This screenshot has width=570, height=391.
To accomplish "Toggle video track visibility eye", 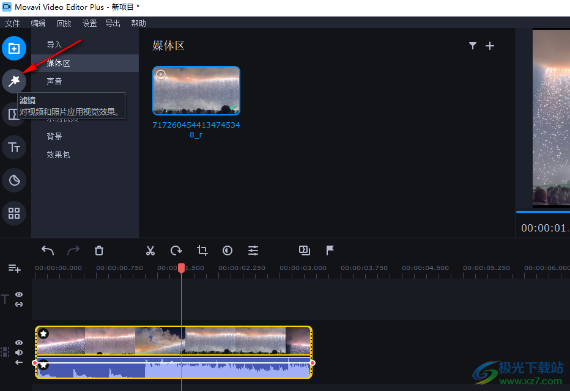I will click(x=19, y=343).
